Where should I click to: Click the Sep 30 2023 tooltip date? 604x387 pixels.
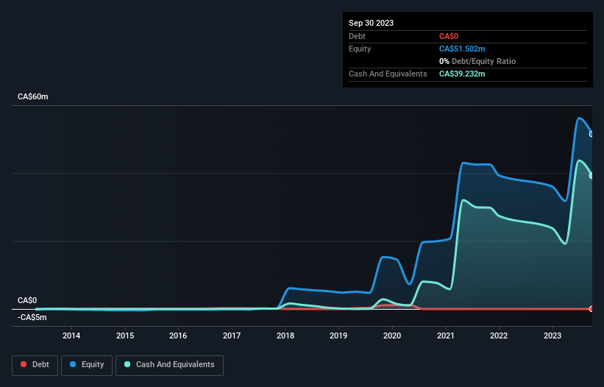pos(371,23)
